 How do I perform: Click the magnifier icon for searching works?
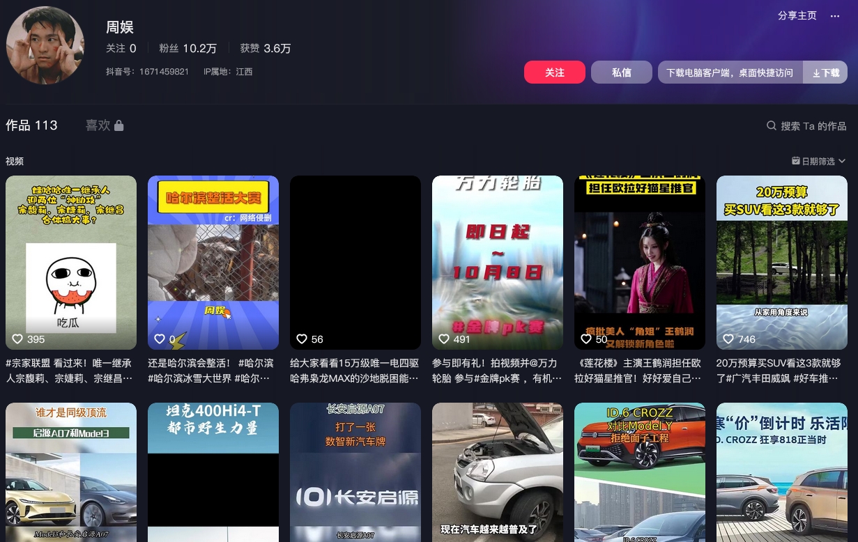[772, 126]
